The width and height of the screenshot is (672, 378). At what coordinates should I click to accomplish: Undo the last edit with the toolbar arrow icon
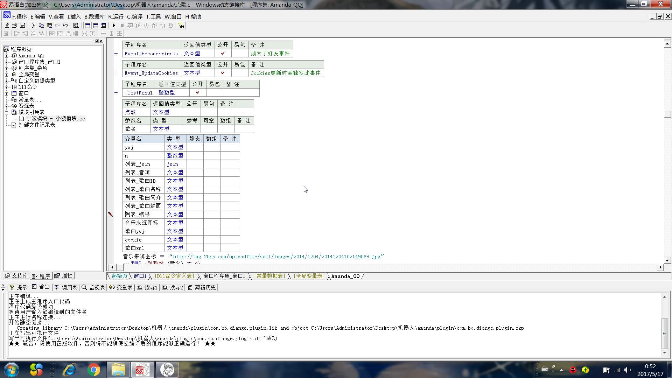[65, 26]
